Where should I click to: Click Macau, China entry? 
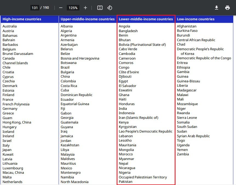[13, 173]
